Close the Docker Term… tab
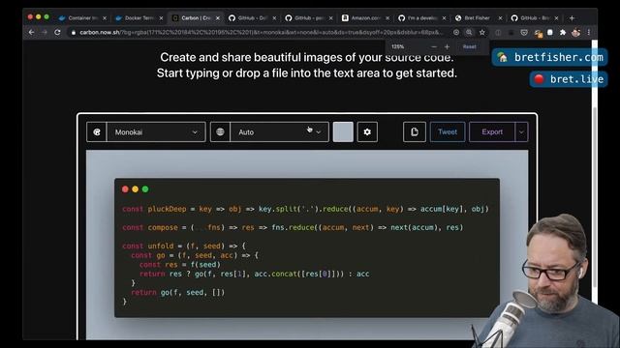The width and height of the screenshot is (620, 348). pos(161,18)
